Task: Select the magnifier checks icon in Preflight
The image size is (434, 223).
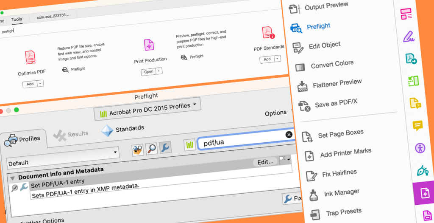Action: [151, 149]
